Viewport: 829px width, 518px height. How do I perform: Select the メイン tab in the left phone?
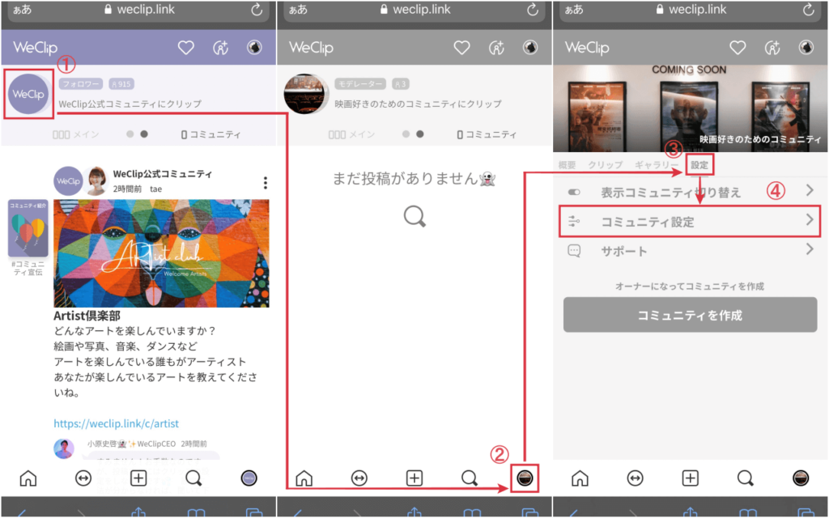75,134
